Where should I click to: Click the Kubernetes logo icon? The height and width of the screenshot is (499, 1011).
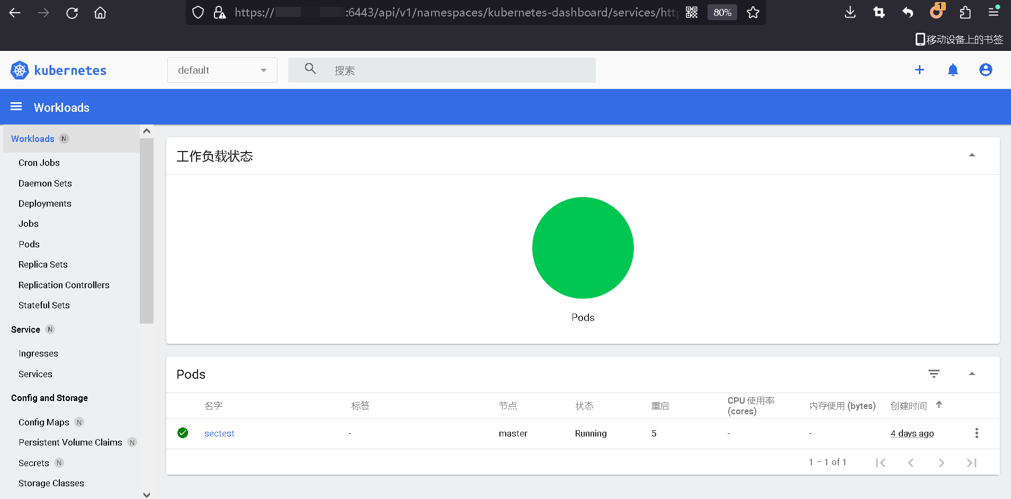pyautogui.click(x=20, y=70)
